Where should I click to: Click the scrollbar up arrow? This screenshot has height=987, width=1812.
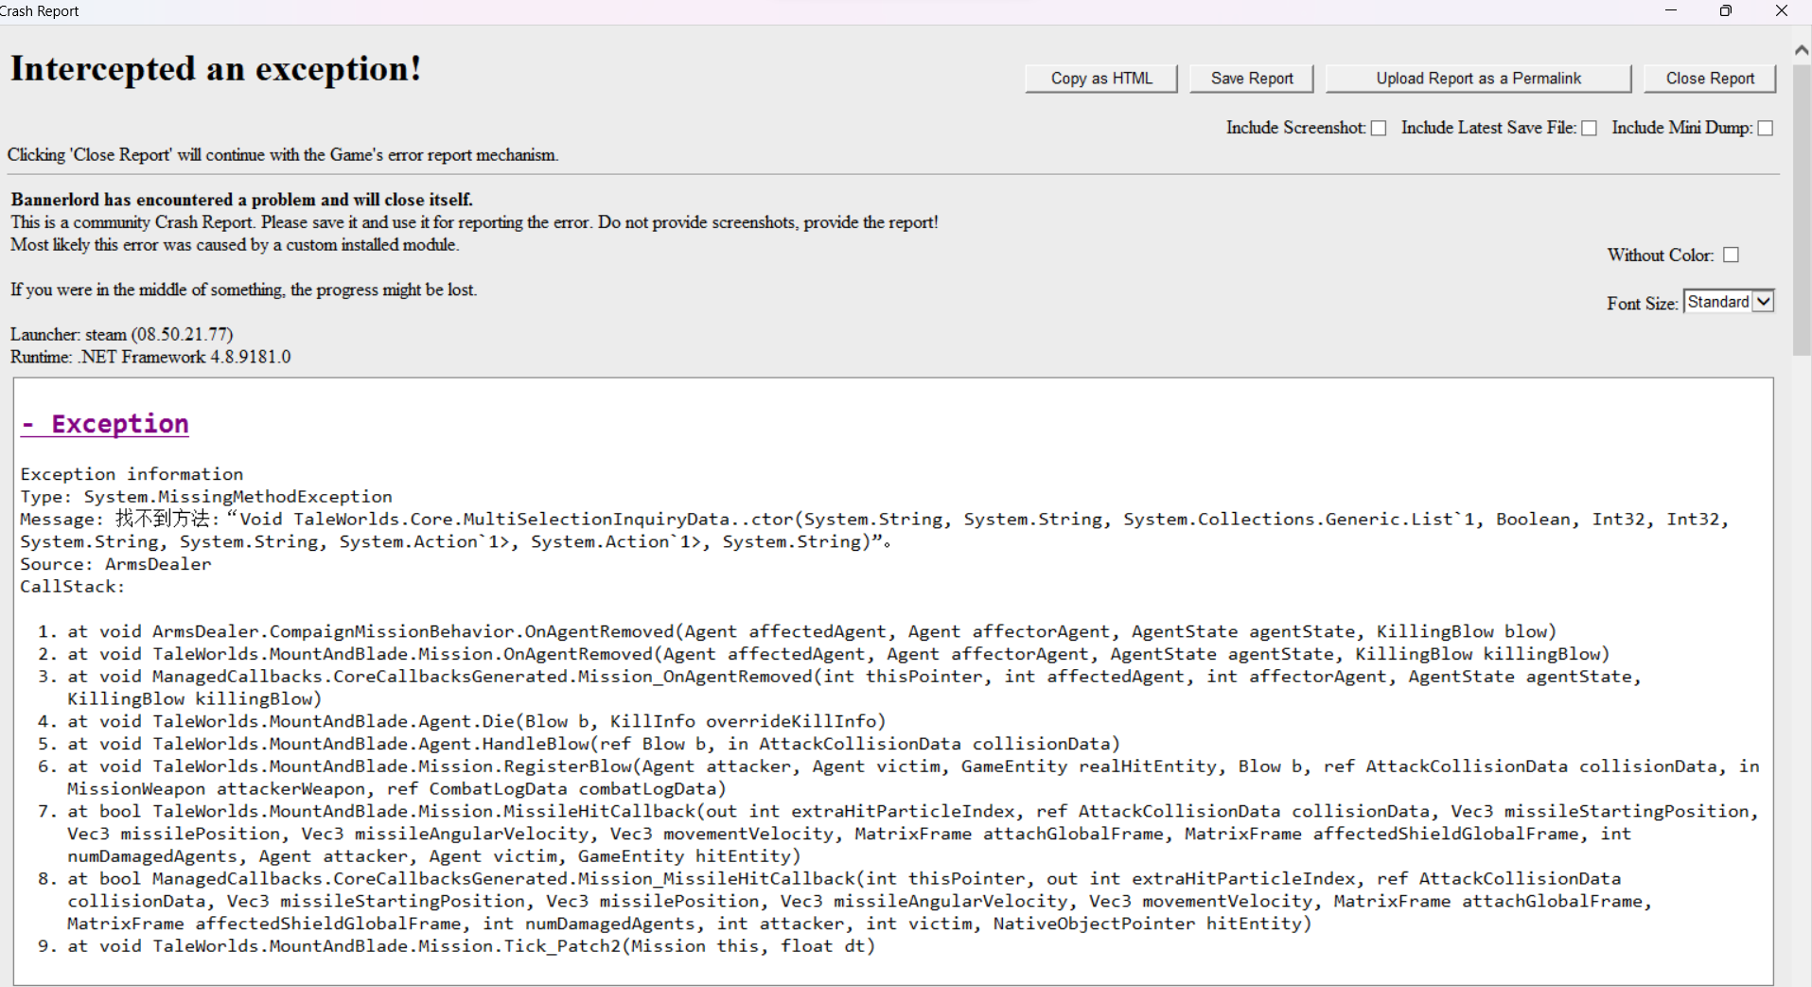1802,50
